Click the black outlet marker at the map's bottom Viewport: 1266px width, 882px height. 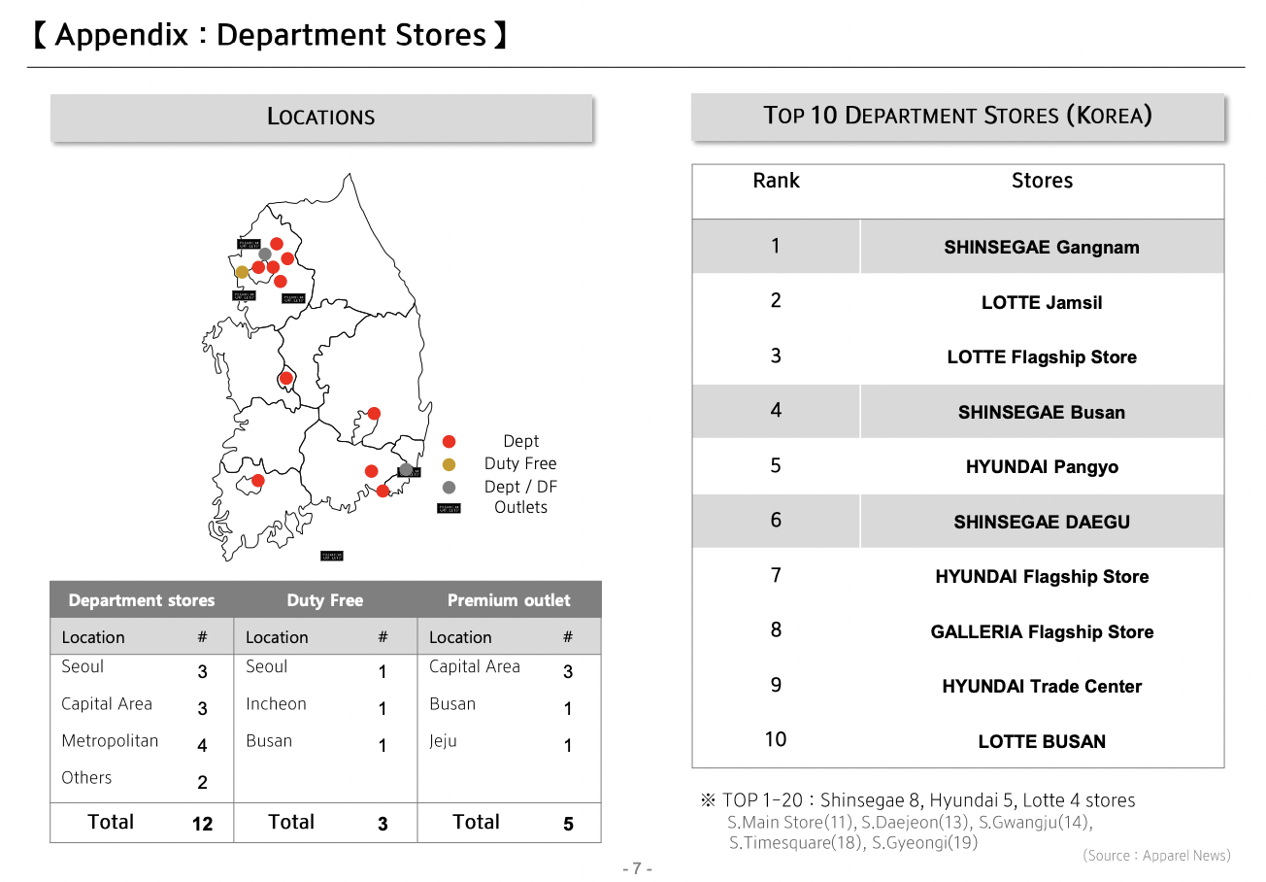pos(332,556)
